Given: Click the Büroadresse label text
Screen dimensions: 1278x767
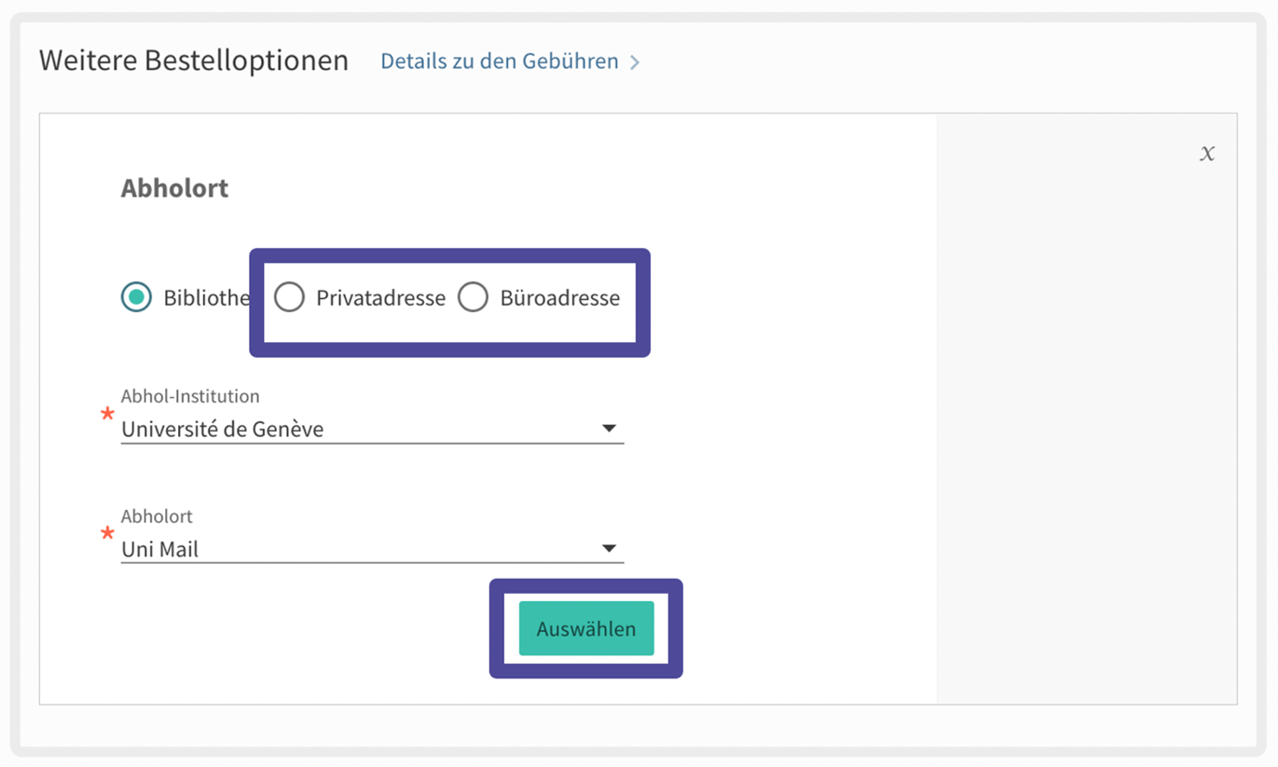Looking at the screenshot, I should pos(559,298).
